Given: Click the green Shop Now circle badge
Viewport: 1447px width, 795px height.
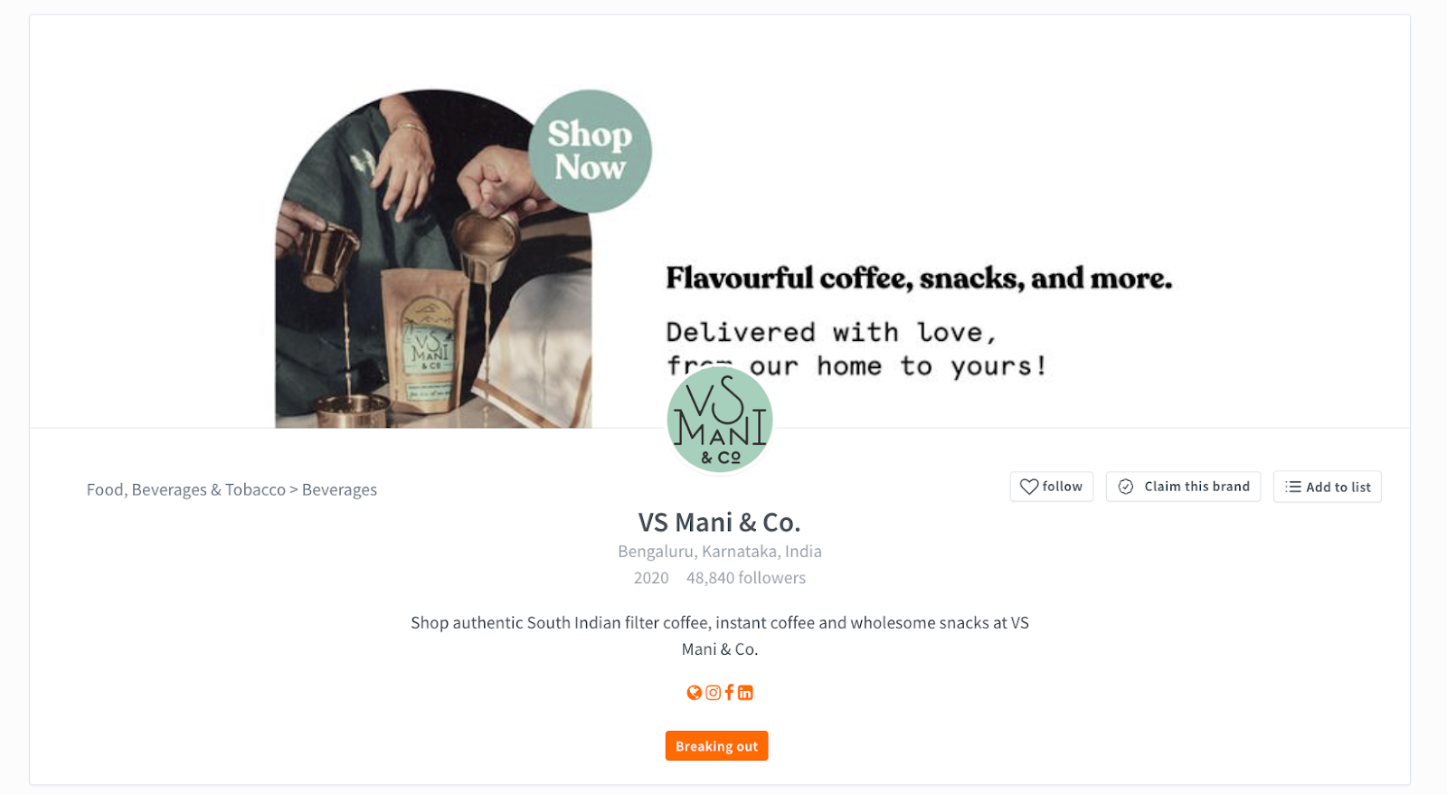Looking at the screenshot, I should click(x=590, y=151).
